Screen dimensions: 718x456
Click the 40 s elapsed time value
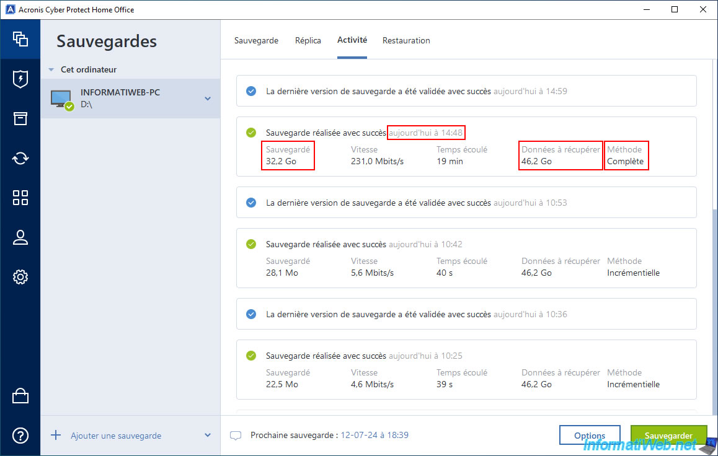pyautogui.click(x=445, y=273)
